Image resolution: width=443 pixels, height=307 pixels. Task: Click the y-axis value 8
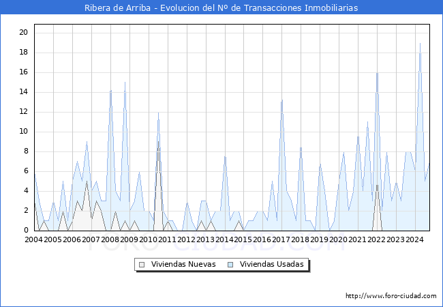click(x=26, y=151)
